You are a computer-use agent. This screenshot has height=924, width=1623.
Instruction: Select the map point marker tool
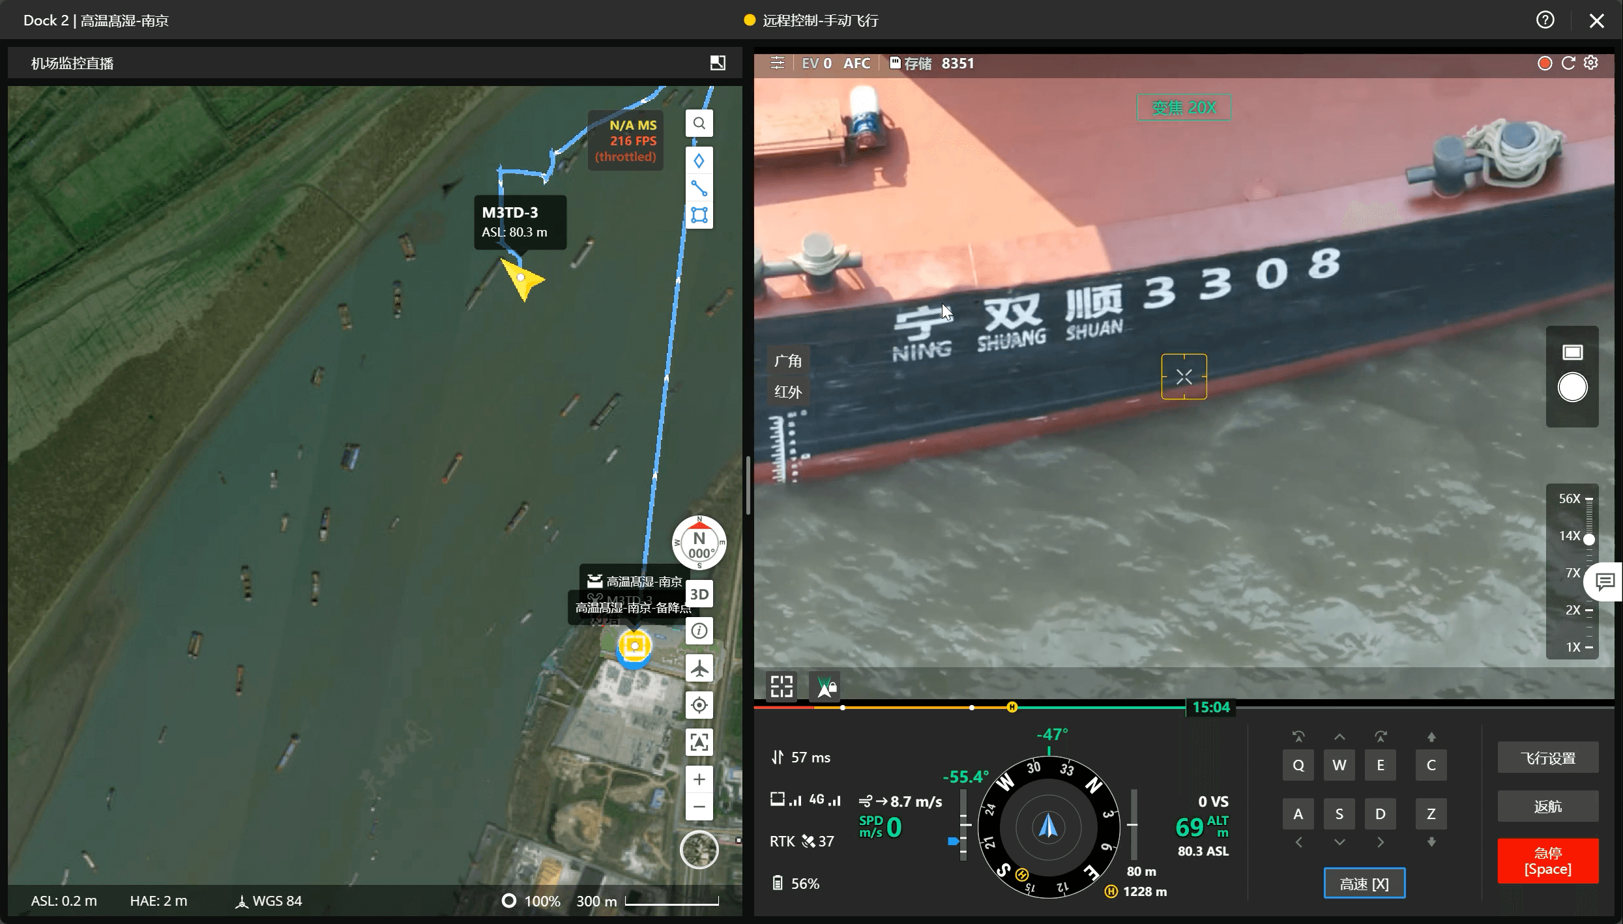(x=699, y=160)
